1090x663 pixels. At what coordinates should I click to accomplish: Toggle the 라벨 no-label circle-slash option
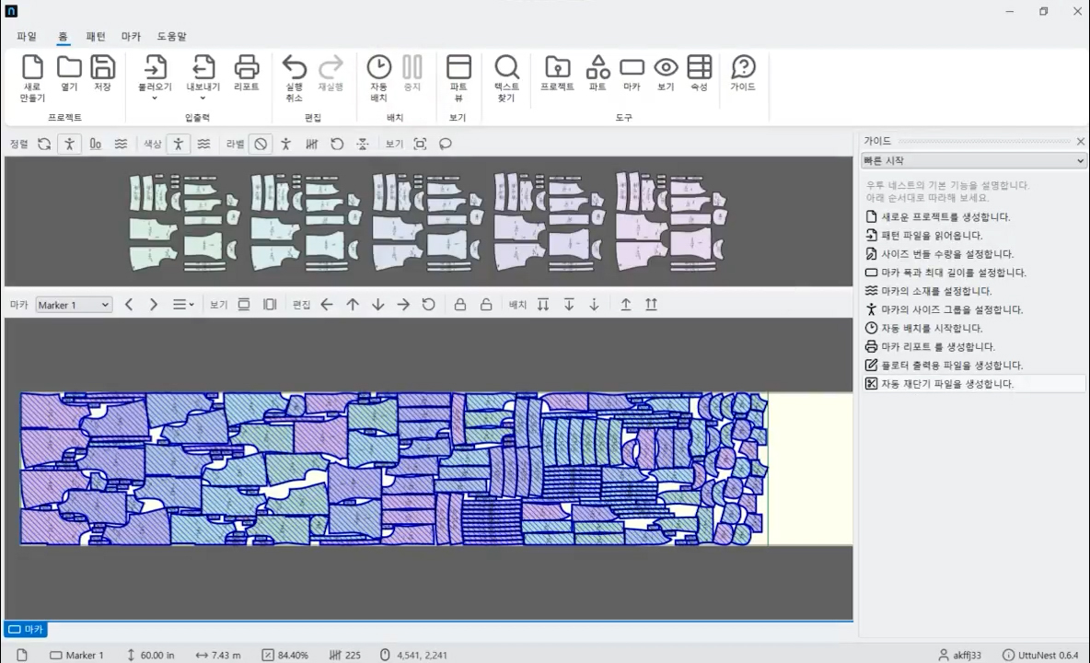(x=261, y=144)
